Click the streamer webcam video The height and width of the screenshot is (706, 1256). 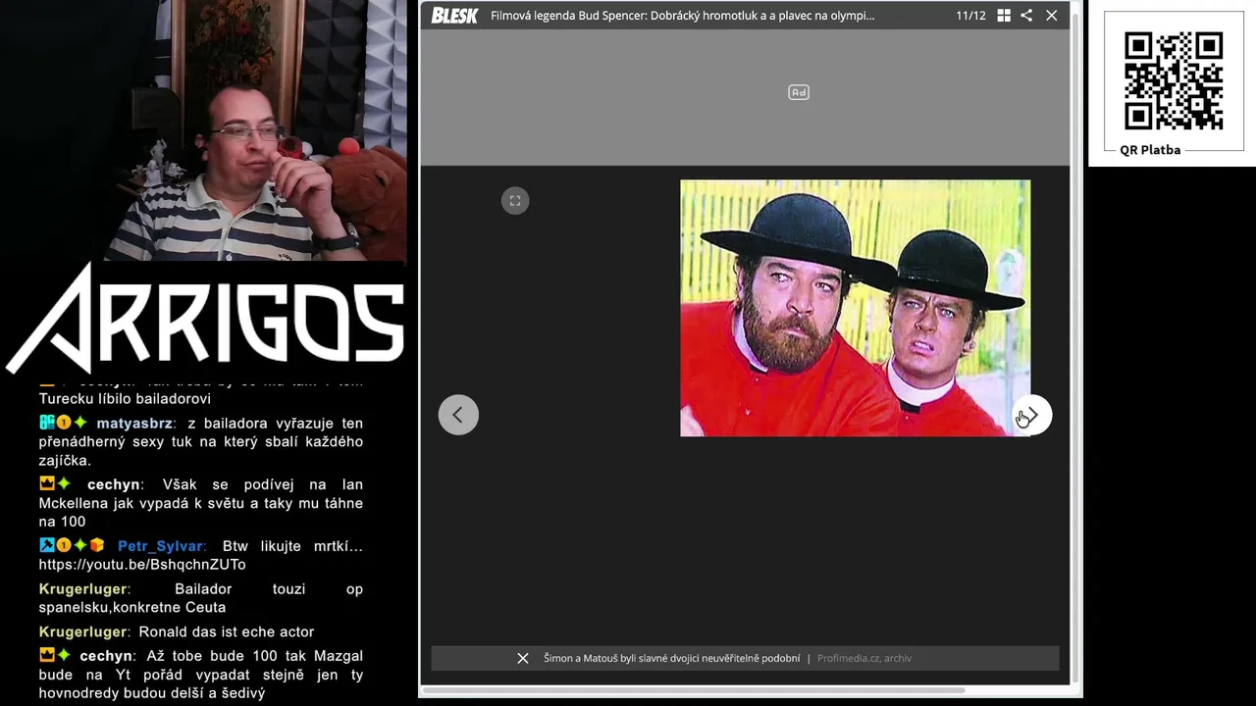(x=204, y=130)
